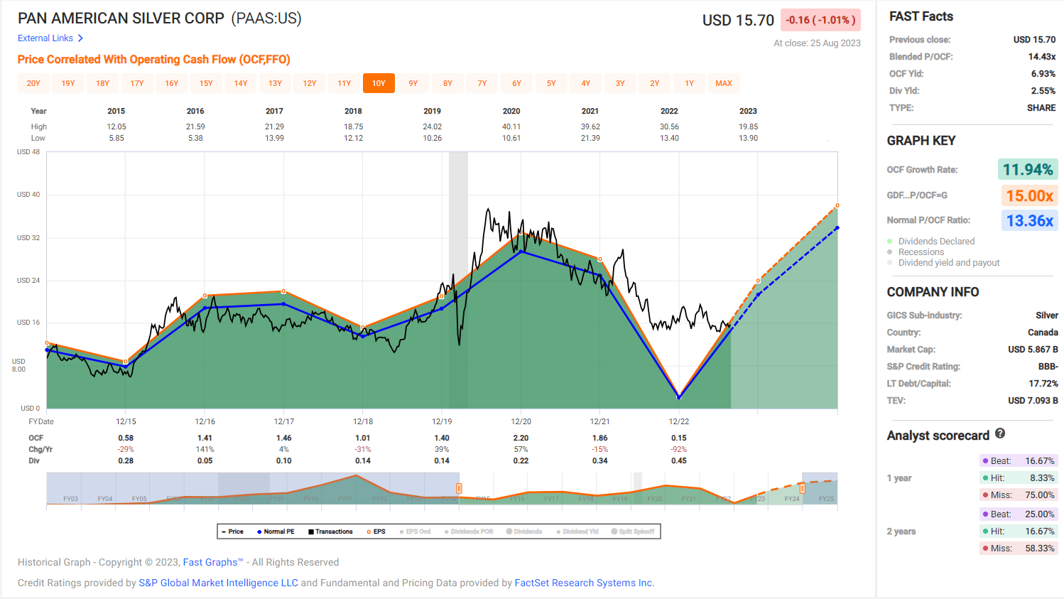Toggle the EPS legend series
Screen dimensions: 1064x599
click(x=376, y=531)
